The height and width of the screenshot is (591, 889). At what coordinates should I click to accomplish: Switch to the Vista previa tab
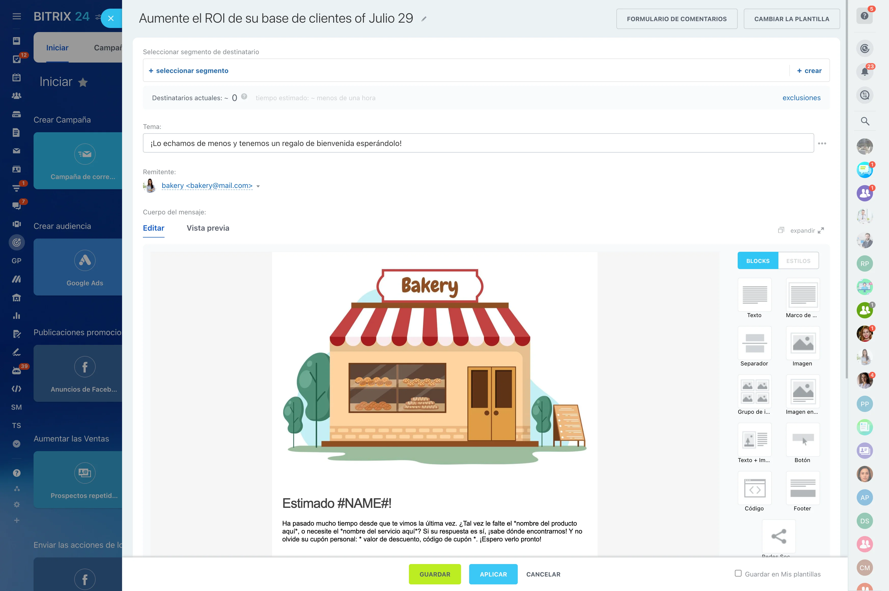[x=208, y=228]
